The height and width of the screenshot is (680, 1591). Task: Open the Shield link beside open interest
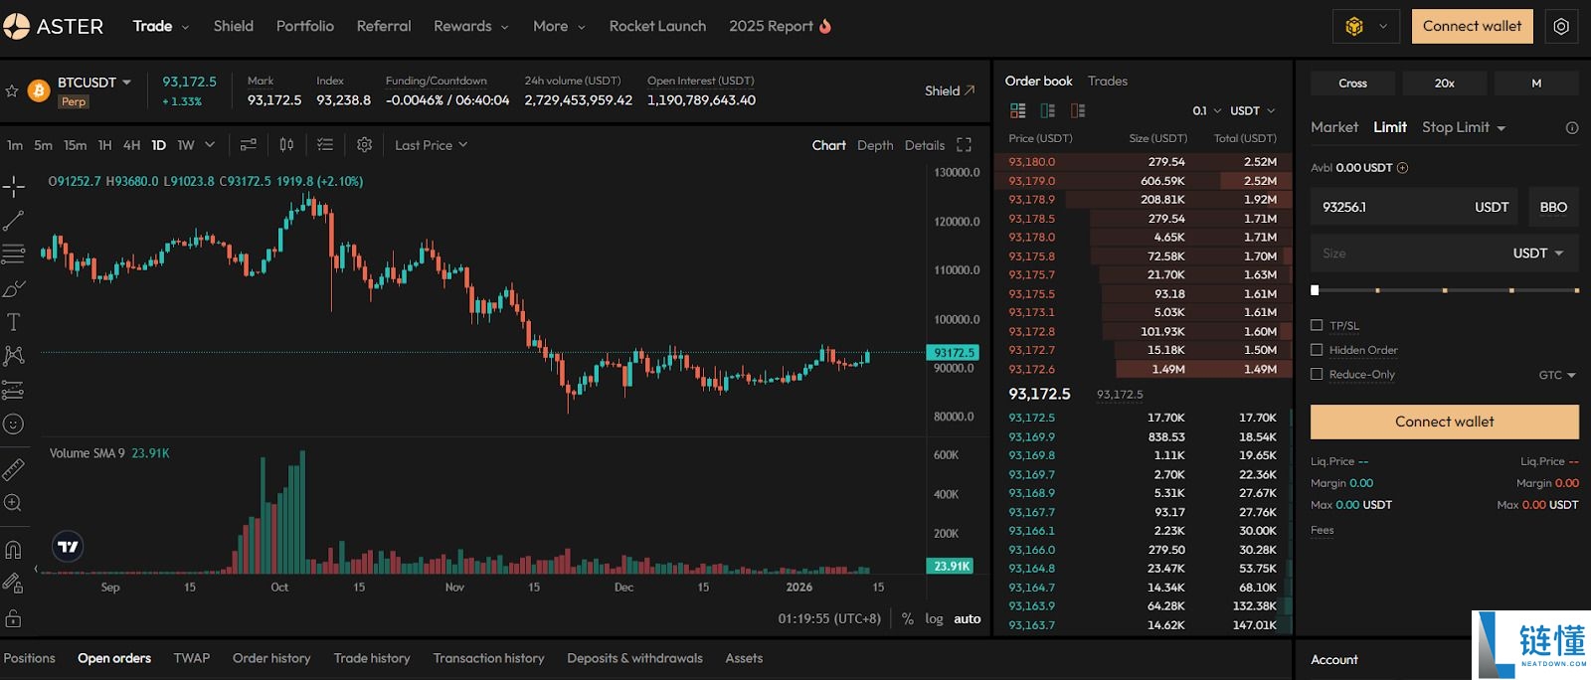click(x=950, y=90)
